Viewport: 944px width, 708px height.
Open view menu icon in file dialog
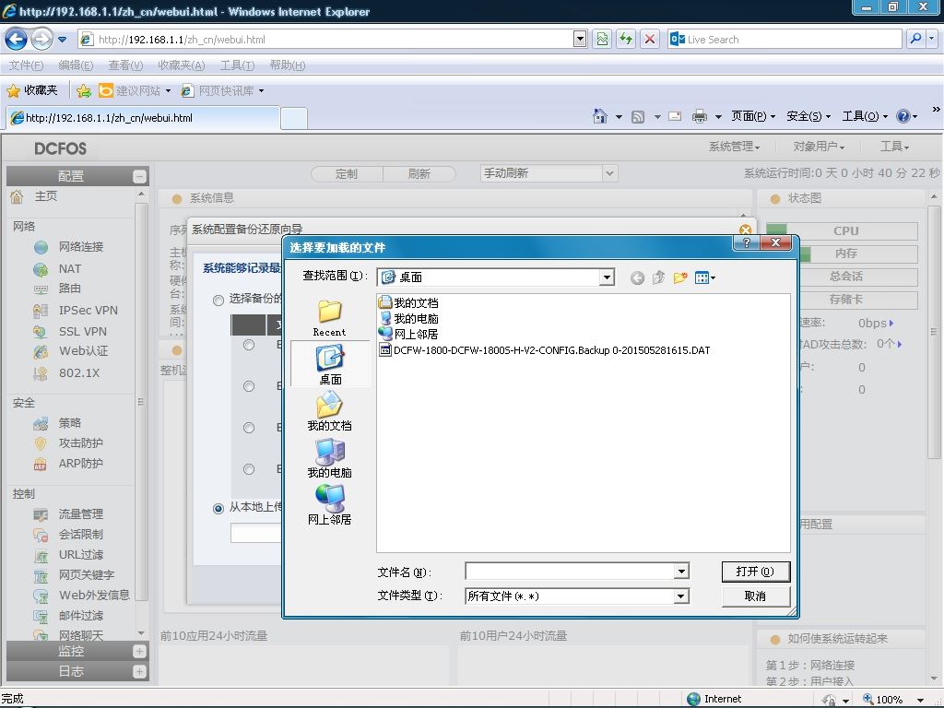[x=704, y=277]
